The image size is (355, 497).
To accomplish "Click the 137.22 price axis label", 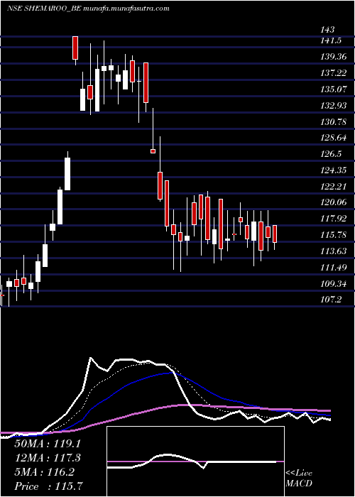I will tap(333, 73).
